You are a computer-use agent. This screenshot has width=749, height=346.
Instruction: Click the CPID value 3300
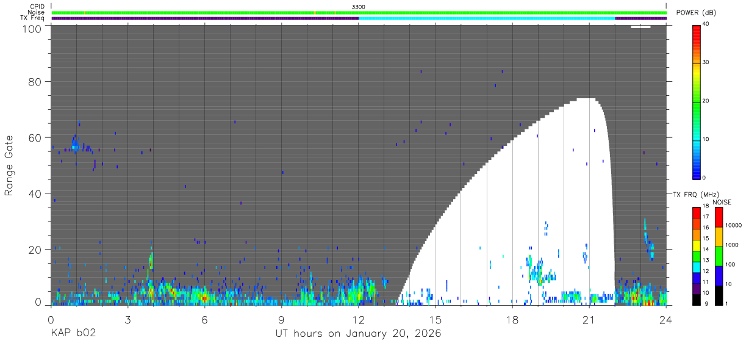pyautogui.click(x=359, y=7)
